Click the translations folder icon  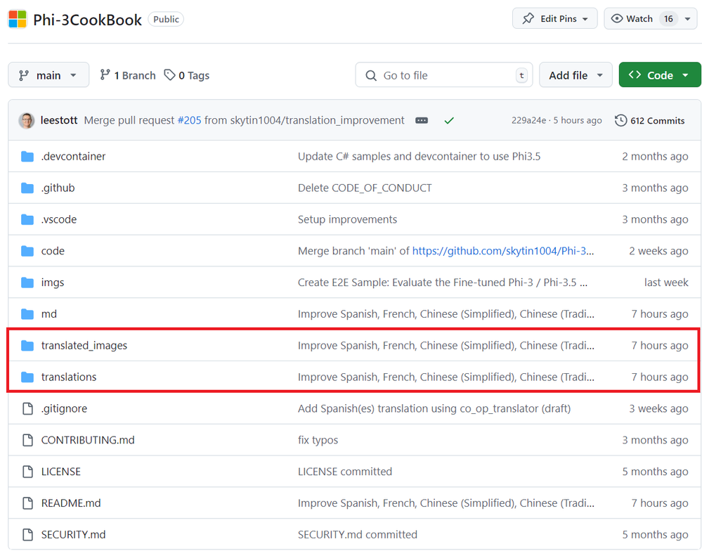[27, 377]
